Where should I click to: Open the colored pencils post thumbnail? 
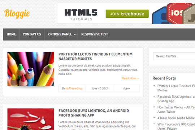[x=31, y=69]
